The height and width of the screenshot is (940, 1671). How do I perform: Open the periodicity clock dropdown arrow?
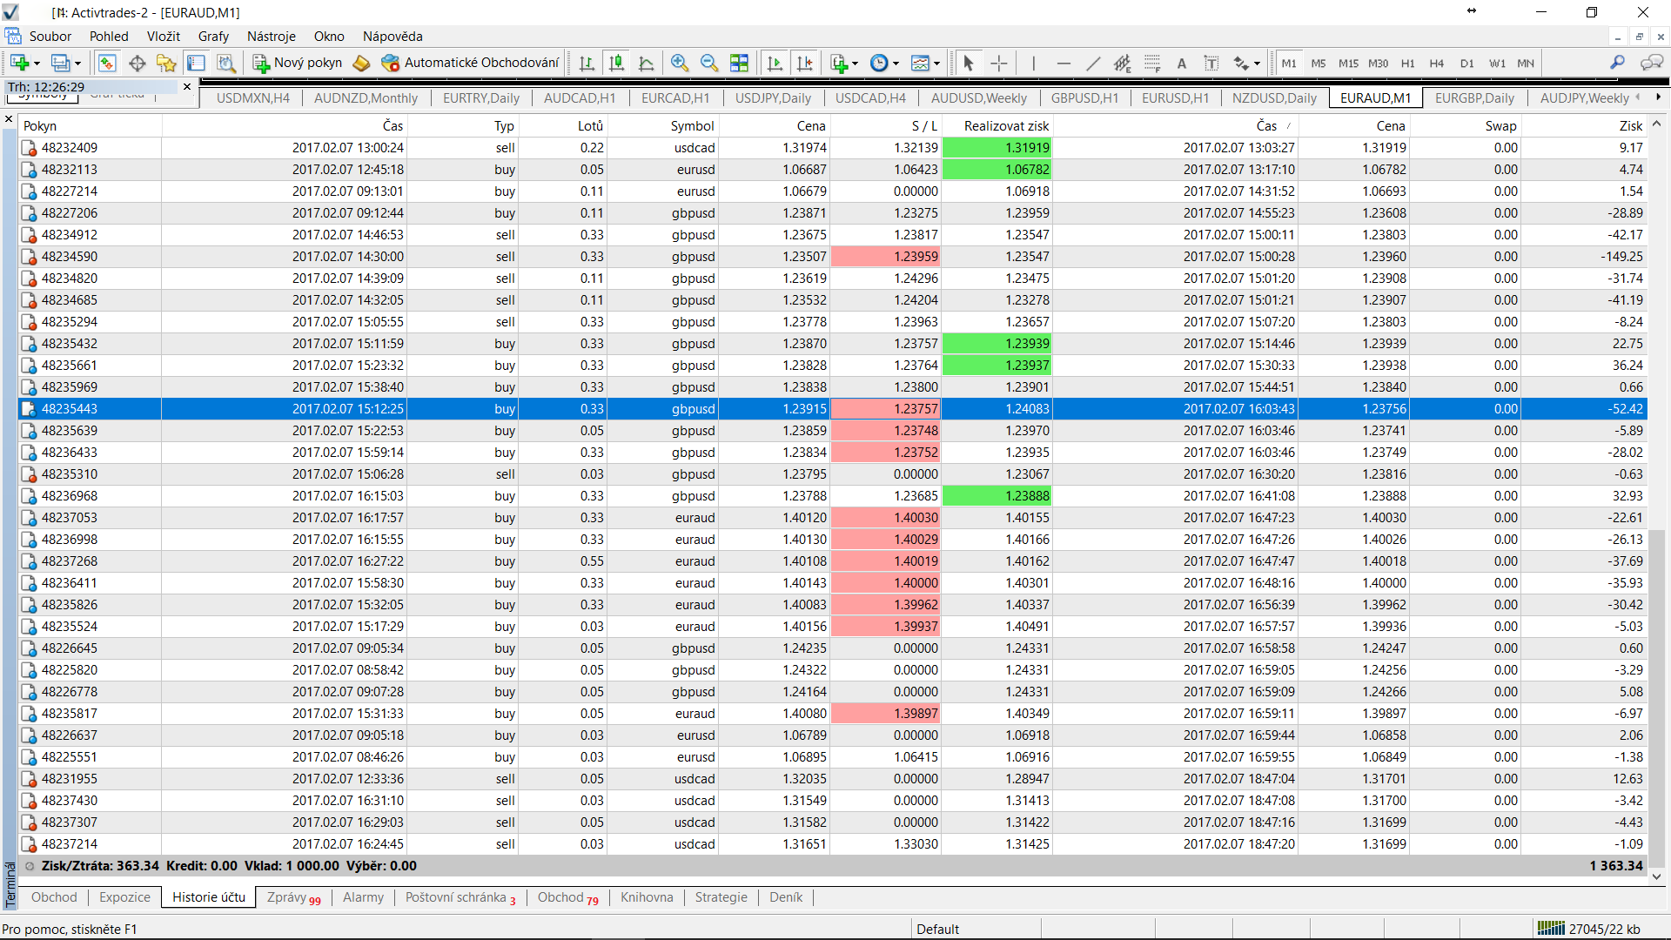click(896, 64)
